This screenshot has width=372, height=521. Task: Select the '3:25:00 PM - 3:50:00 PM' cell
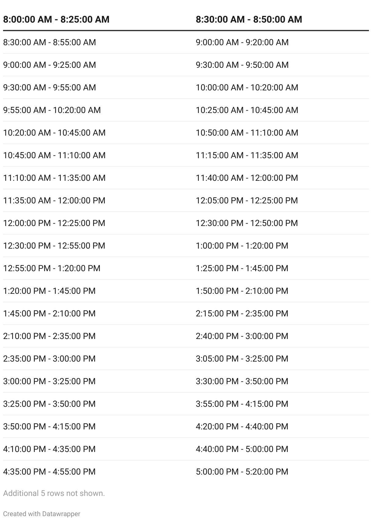tap(49, 404)
